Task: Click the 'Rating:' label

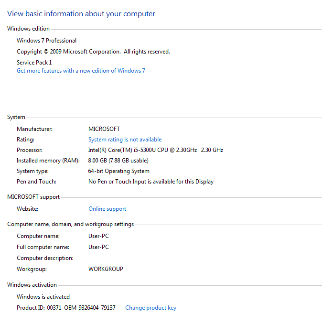Action: [x=26, y=140]
